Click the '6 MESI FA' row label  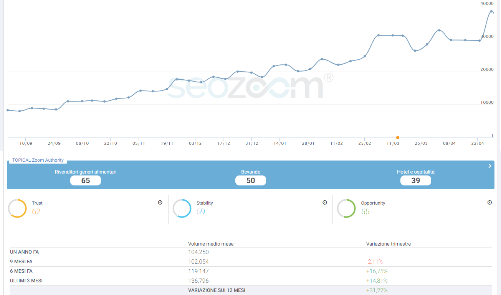[x=21, y=271]
